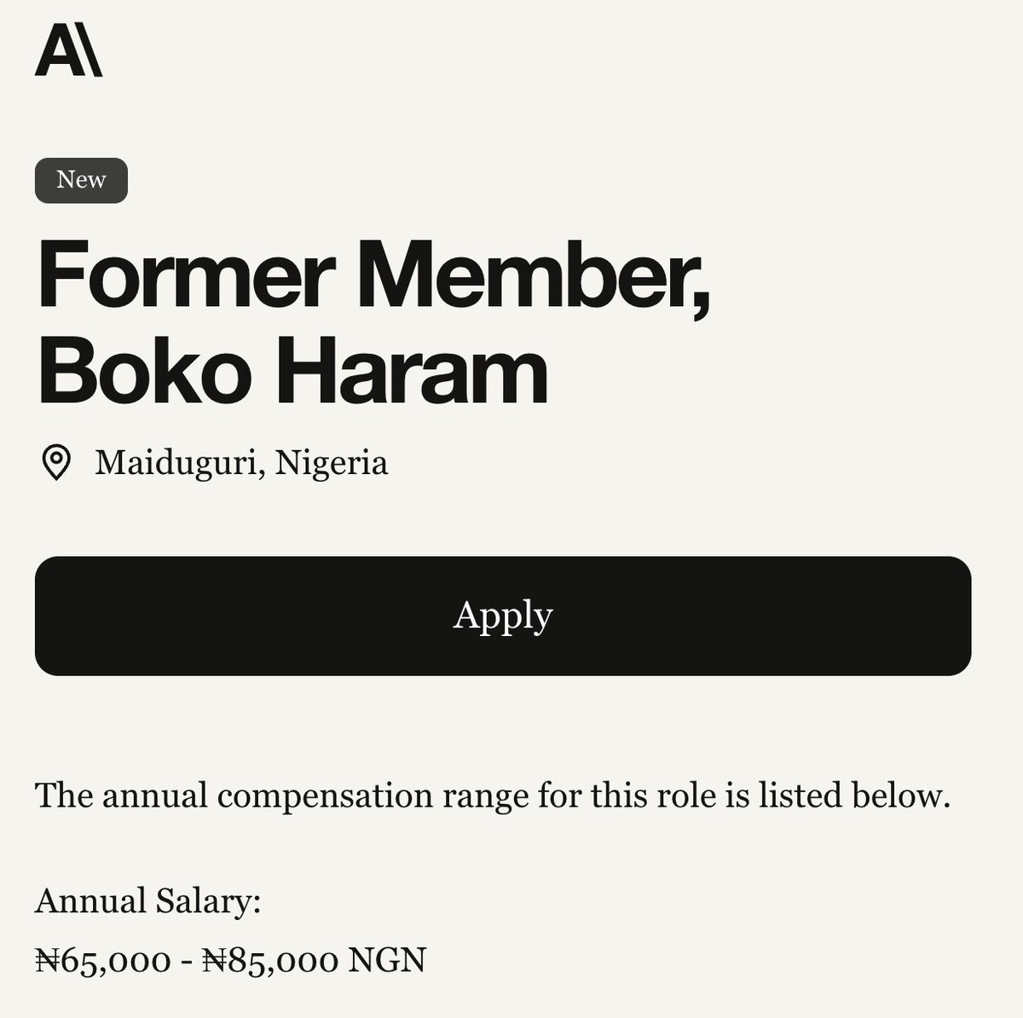Click the "Annual Salary:" label
This screenshot has height=1018, width=1023.
[147, 900]
